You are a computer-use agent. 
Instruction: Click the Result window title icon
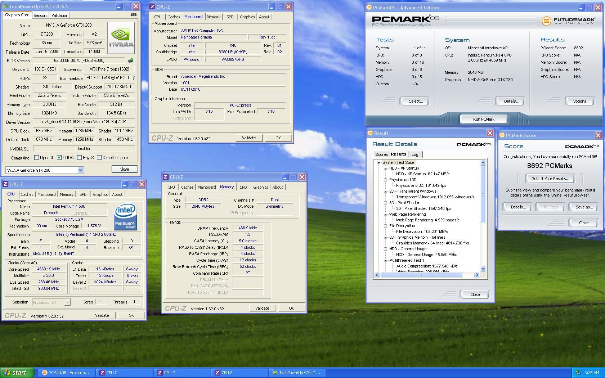370,133
